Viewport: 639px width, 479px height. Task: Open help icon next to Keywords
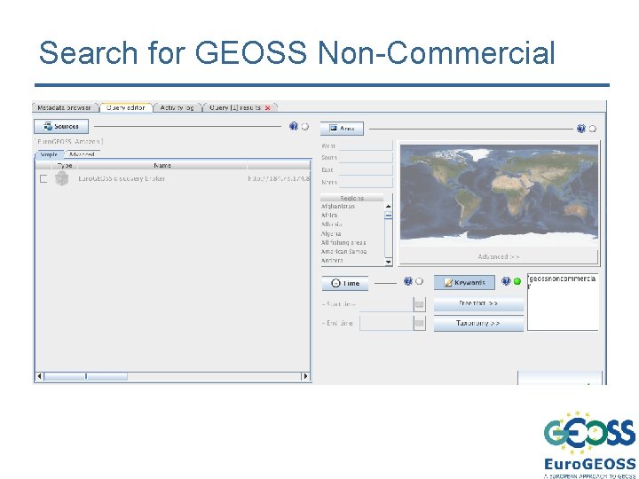click(506, 281)
